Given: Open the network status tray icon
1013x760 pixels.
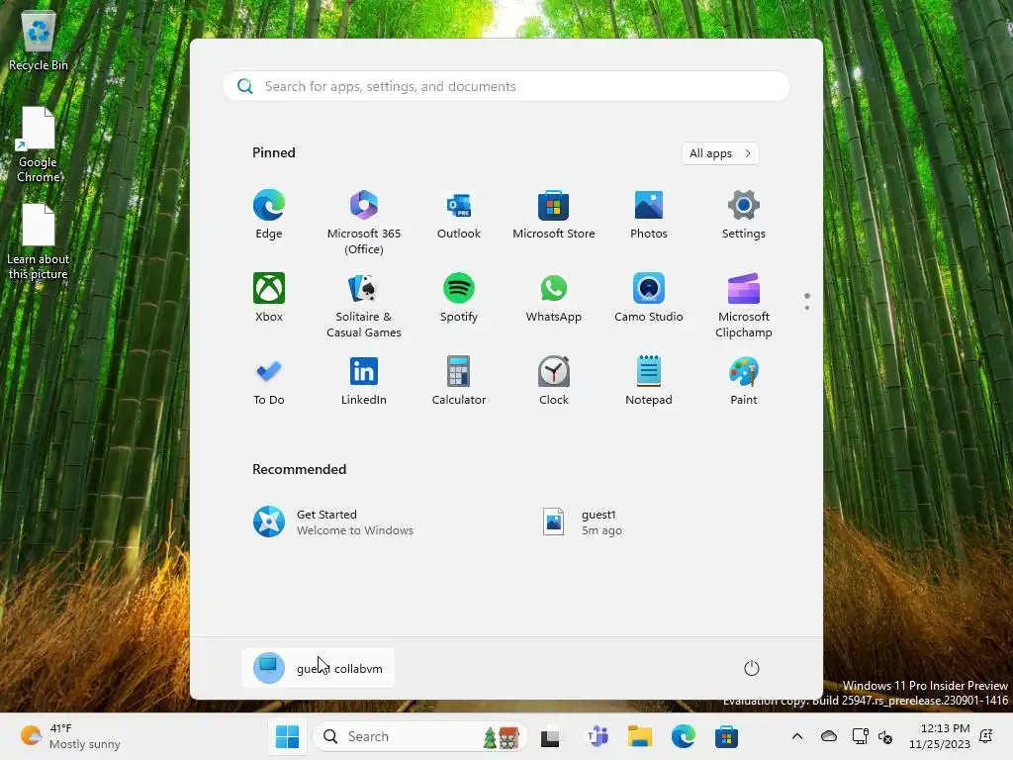Looking at the screenshot, I should pos(860,736).
